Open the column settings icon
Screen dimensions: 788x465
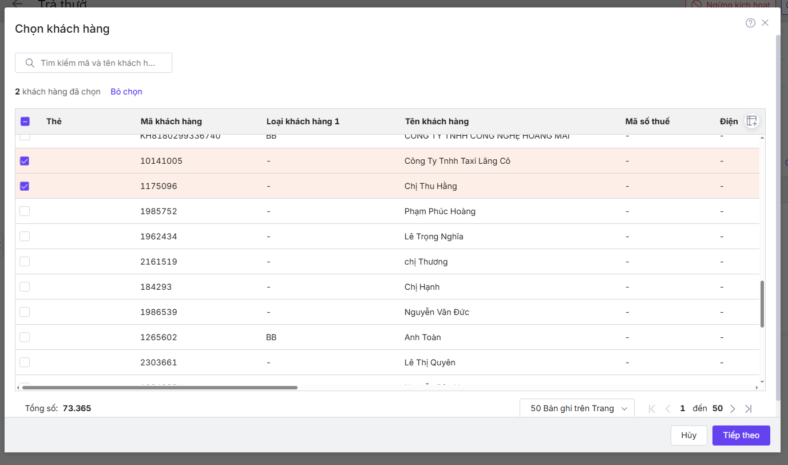pos(751,121)
